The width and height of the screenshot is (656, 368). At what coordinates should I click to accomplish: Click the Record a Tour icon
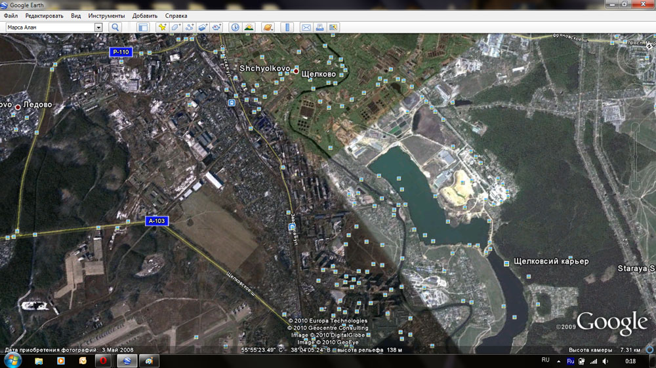coord(216,27)
